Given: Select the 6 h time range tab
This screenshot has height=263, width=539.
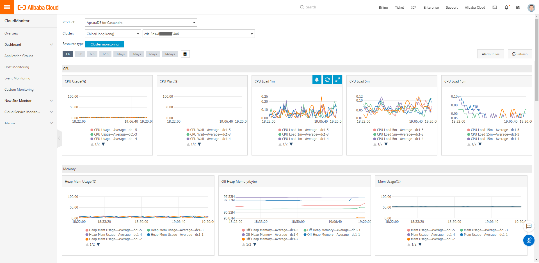Looking at the screenshot, I should (x=92, y=54).
